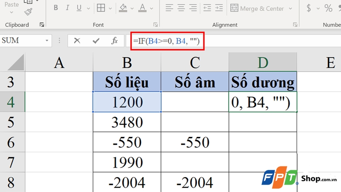Click the 'Số âm' header cell

[x=195, y=82]
